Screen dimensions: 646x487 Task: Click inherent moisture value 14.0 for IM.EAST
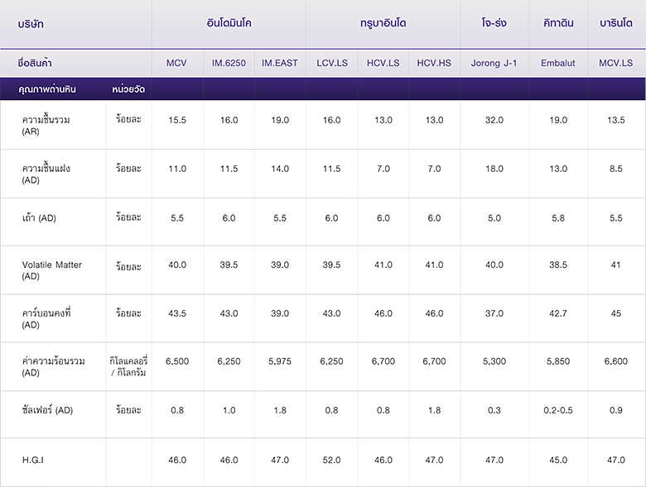coord(280,169)
